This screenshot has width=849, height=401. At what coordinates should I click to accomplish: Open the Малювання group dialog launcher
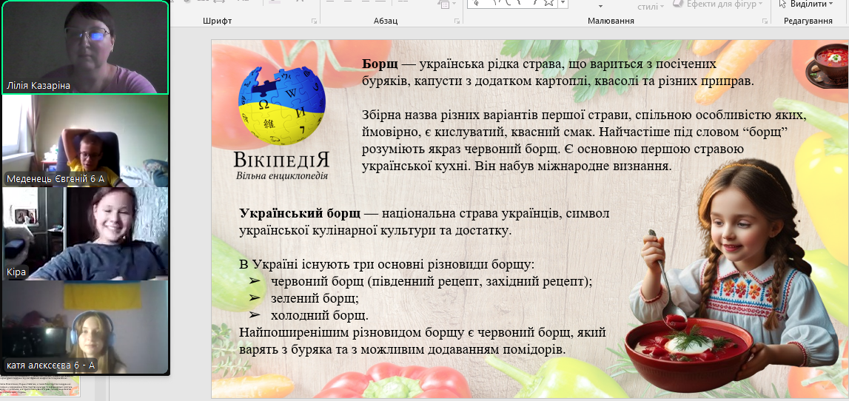tap(765, 21)
